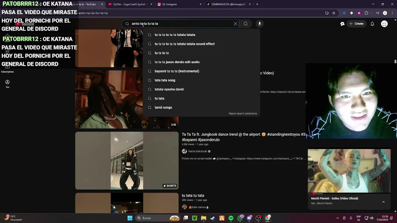Screen dimensions: 397x223
Task: Open the Chrome extensions puzzle icon
Action: (367, 13)
